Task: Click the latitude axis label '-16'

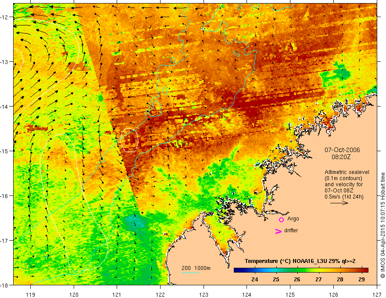Action: [x=4, y=196]
